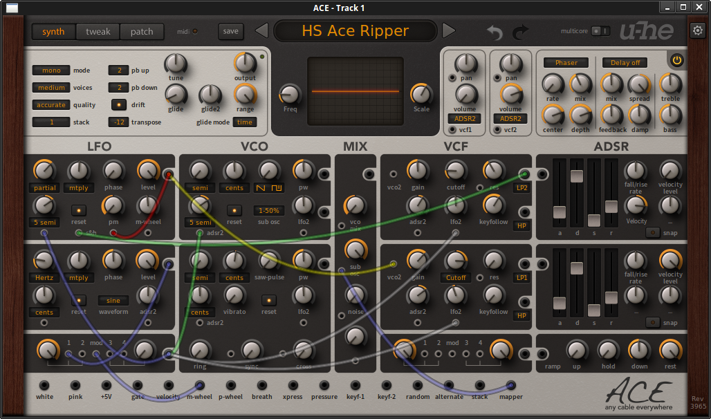Screen dimensions: 711x419
Task: Click the redo arrow icon
Action: (521, 32)
